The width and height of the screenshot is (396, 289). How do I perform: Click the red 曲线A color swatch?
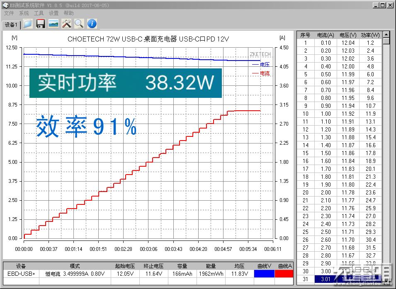(x=284, y=274)
